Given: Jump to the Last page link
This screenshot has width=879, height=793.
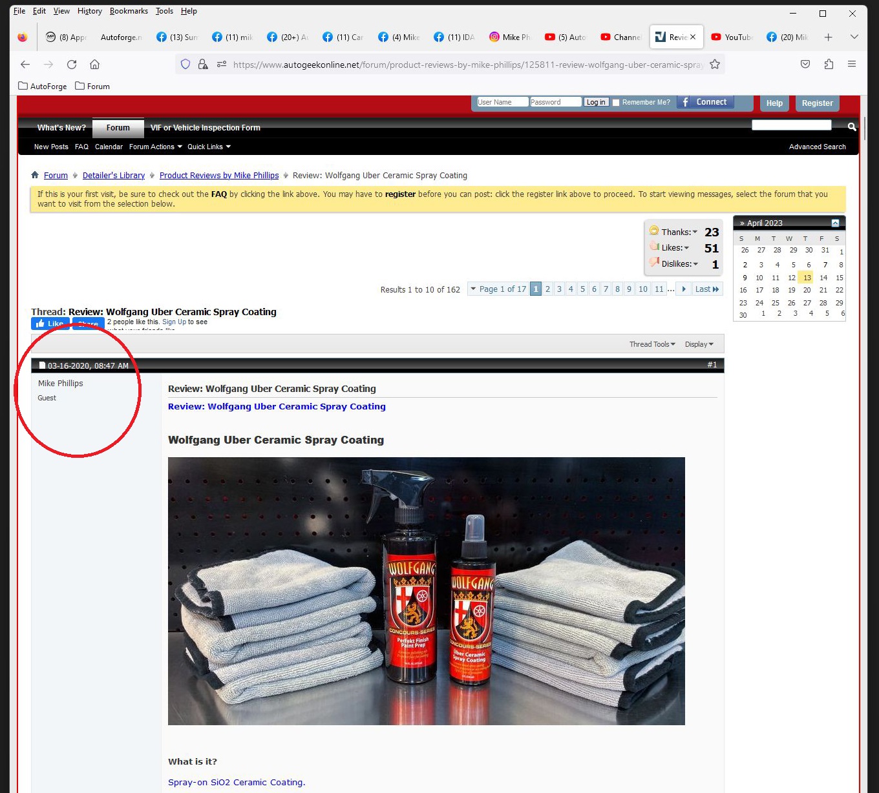Looking at the screenshot, I should pos(707,289).
